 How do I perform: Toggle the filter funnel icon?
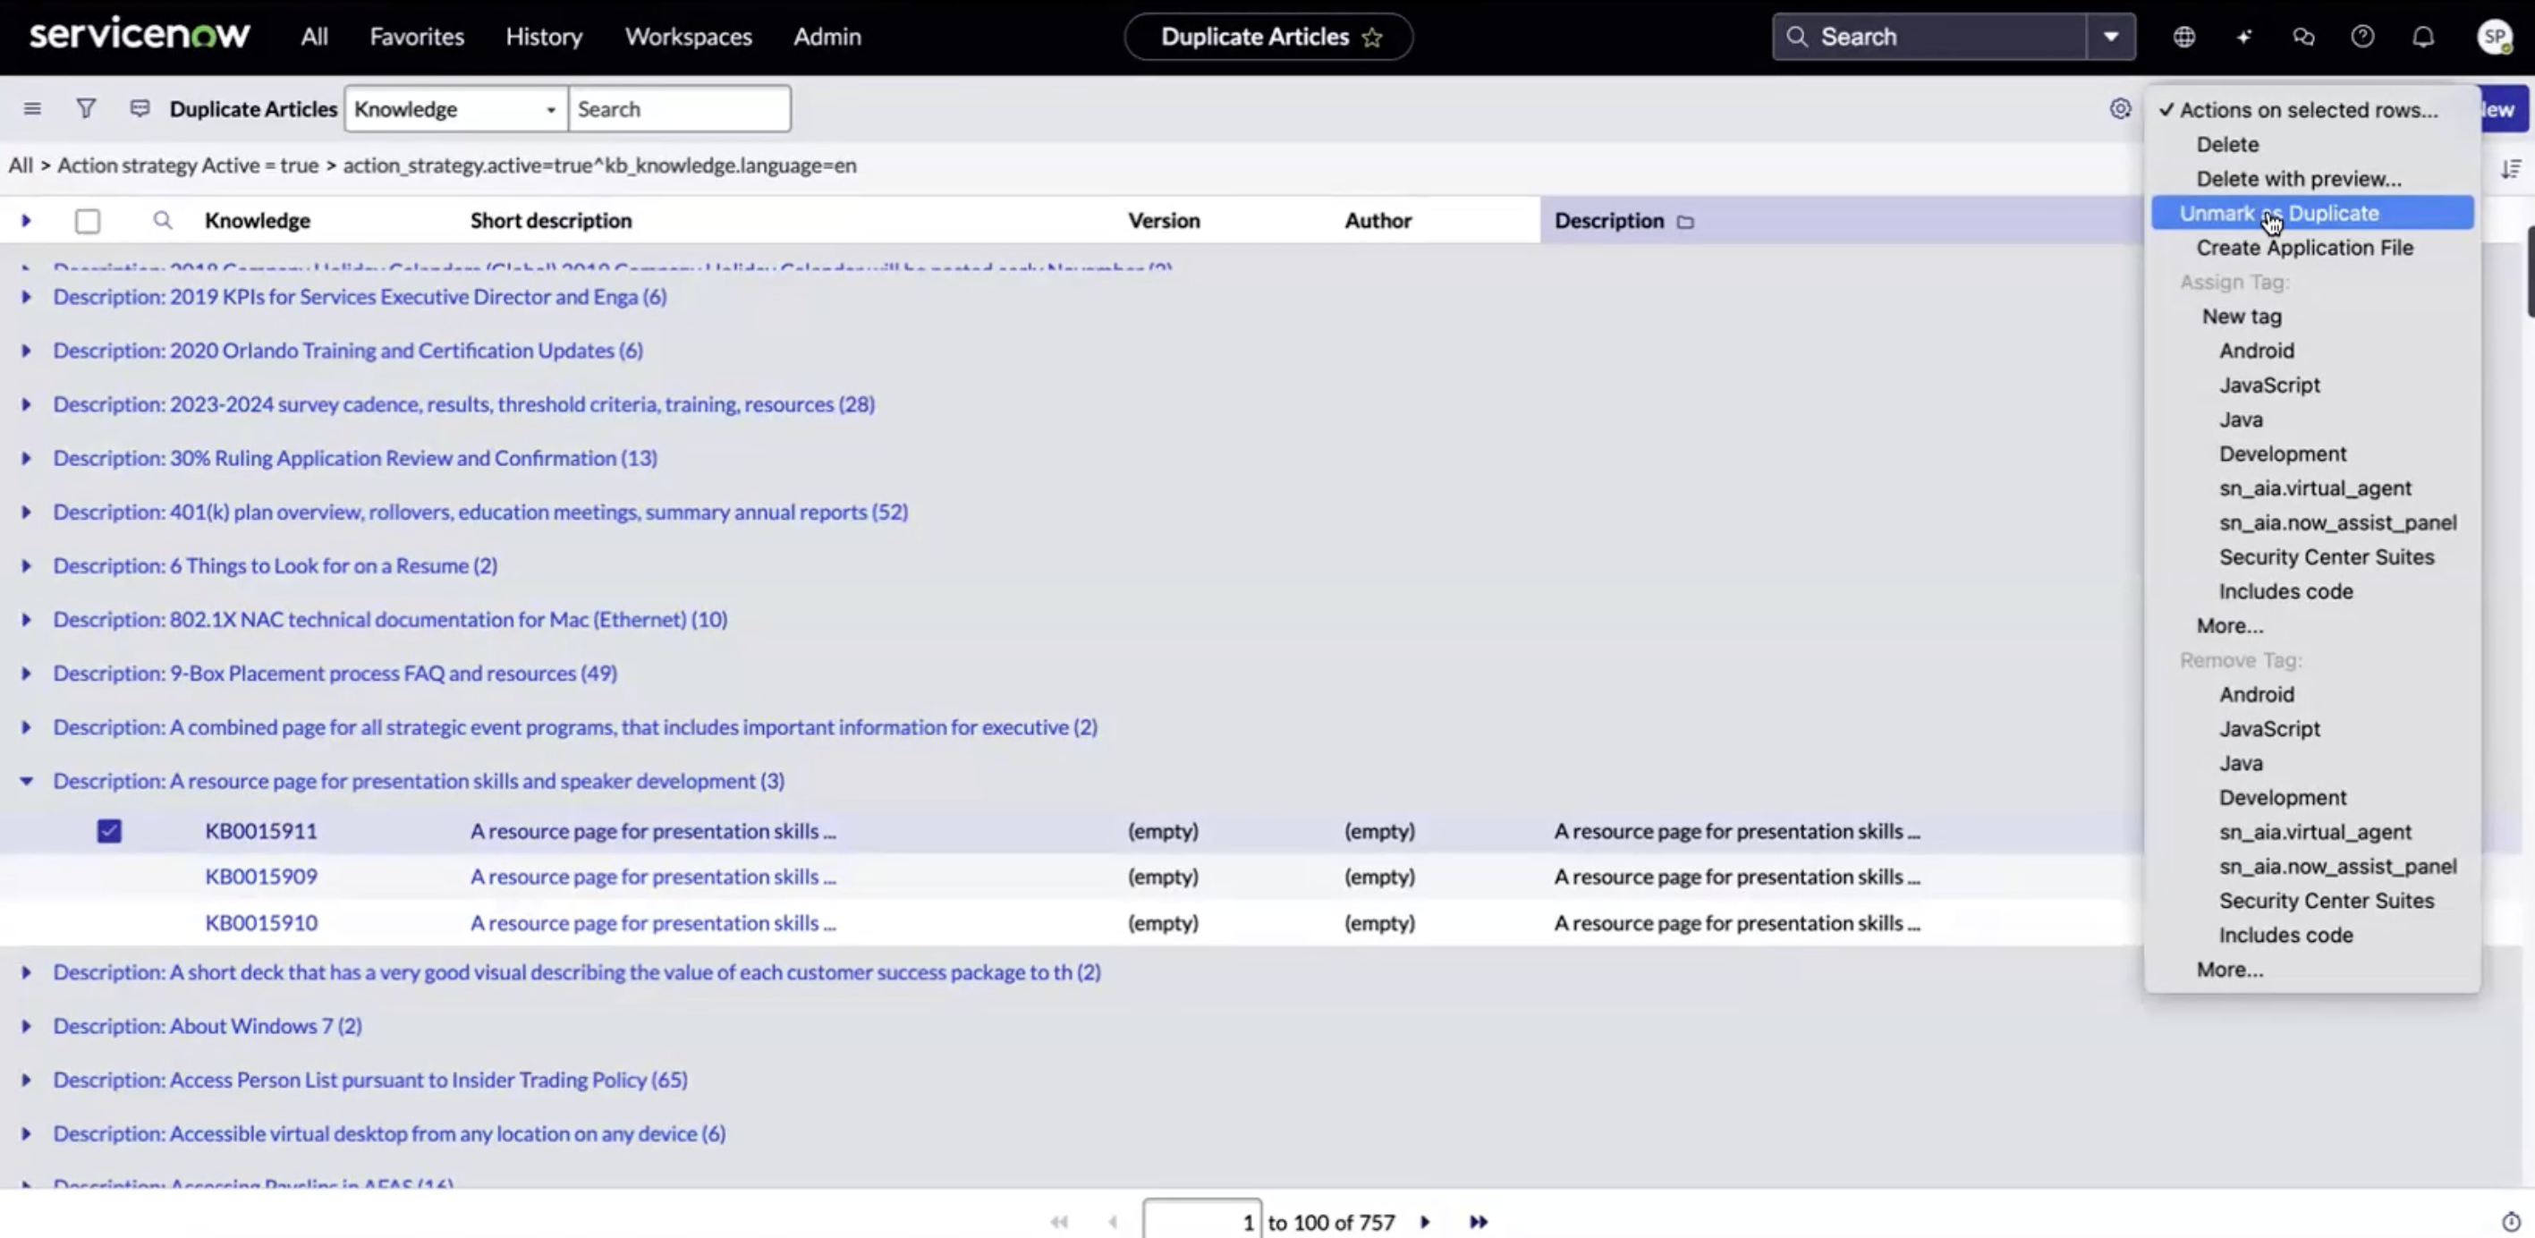(x=87, y=108)
